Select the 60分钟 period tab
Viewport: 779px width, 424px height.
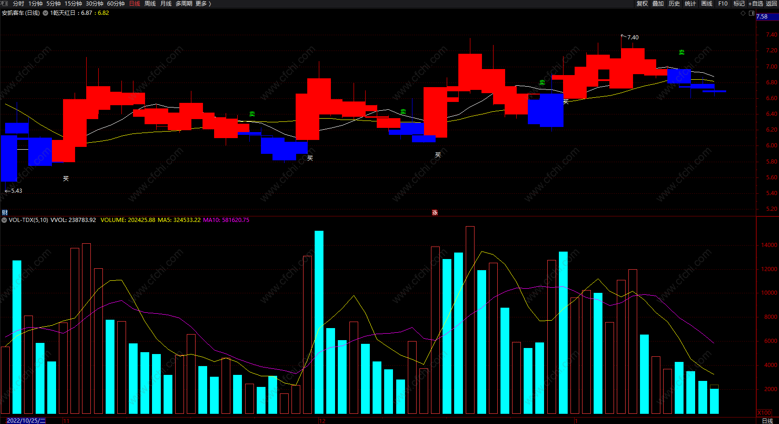click(116, 4)
